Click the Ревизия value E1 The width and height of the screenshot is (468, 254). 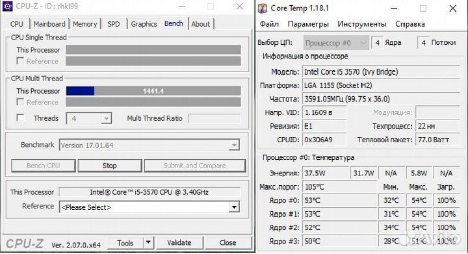[324, 126]
